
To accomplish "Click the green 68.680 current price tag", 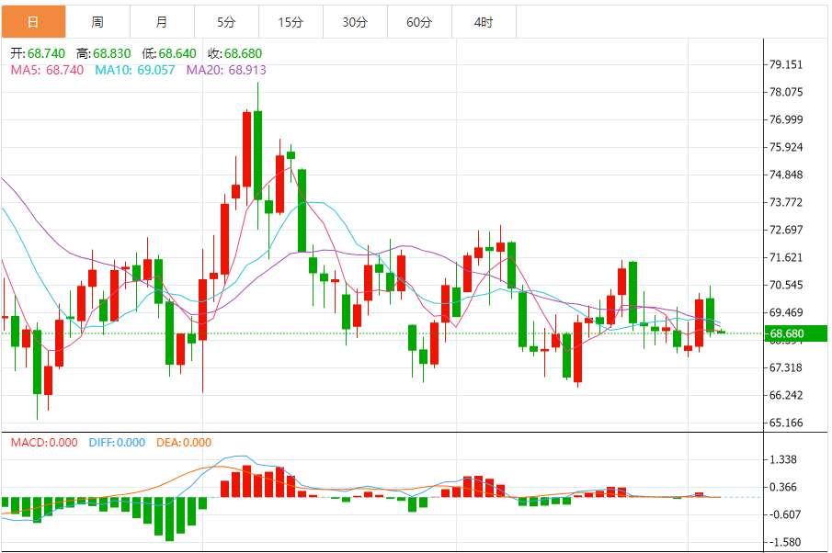I will (x=795, y=333).
